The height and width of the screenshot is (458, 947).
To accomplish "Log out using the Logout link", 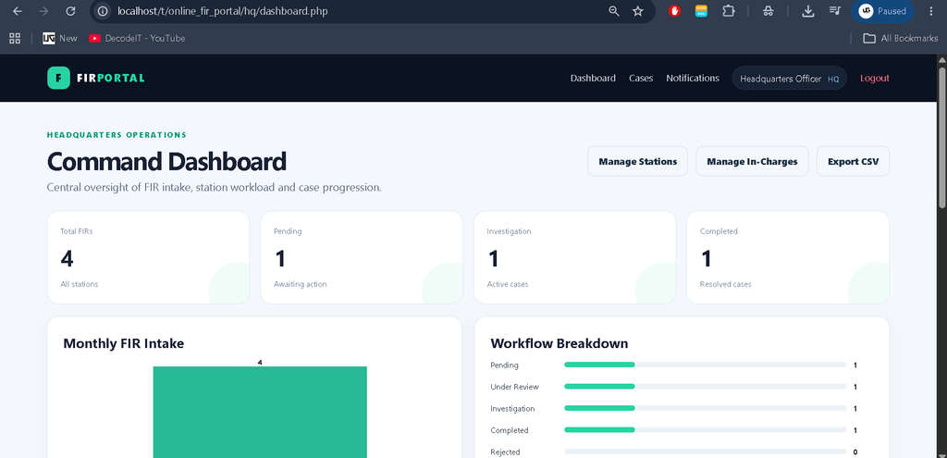I will (x=875, y=78).
